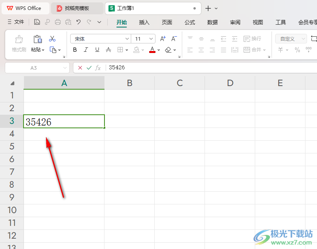Switch to the 审阅 tab

(235, 22)
